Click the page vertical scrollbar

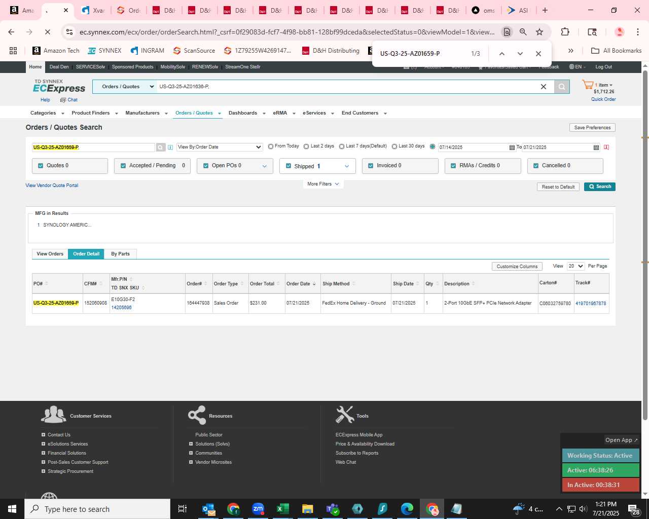pos(645,245)
